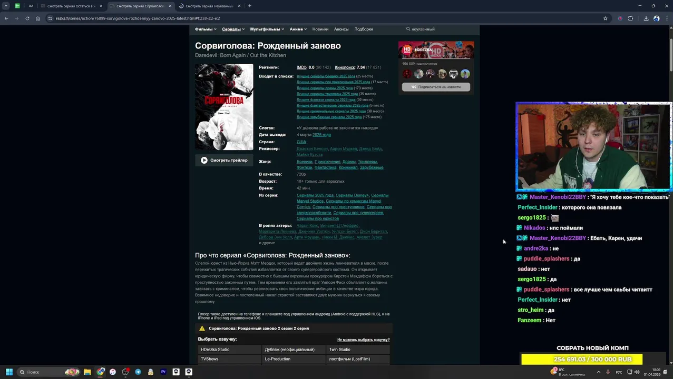This screenshot has height=379, width=673.
Task: Click the browser Back arrow
Action: point(6,18)
